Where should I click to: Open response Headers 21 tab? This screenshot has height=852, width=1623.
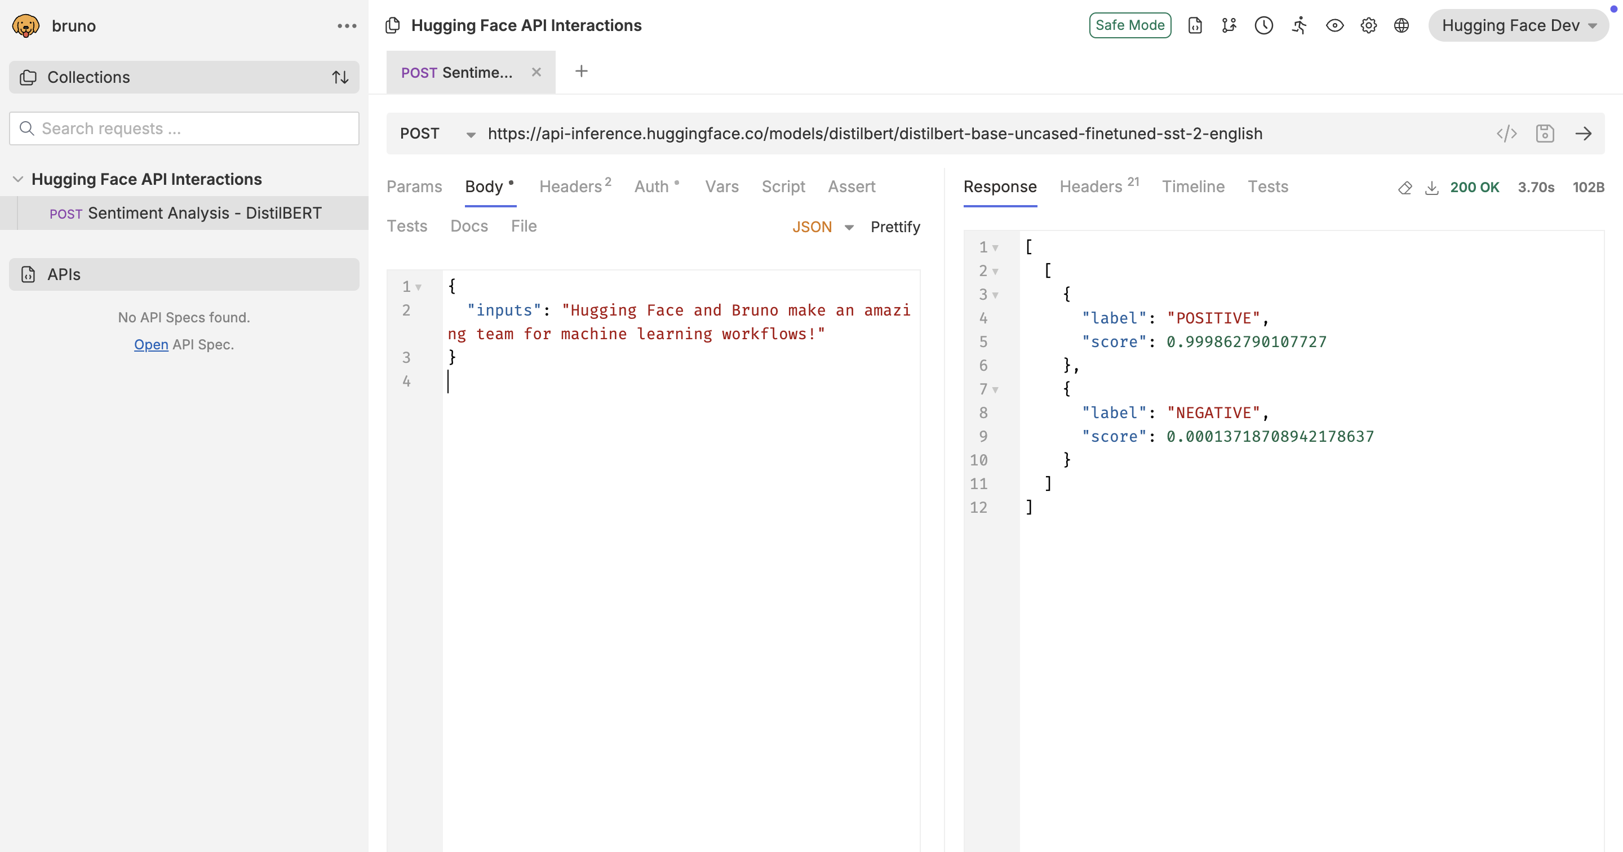coord(1099,187)
